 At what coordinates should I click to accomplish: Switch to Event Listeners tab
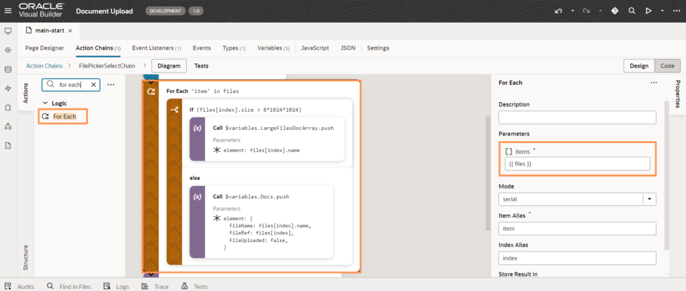coord(155,48)
